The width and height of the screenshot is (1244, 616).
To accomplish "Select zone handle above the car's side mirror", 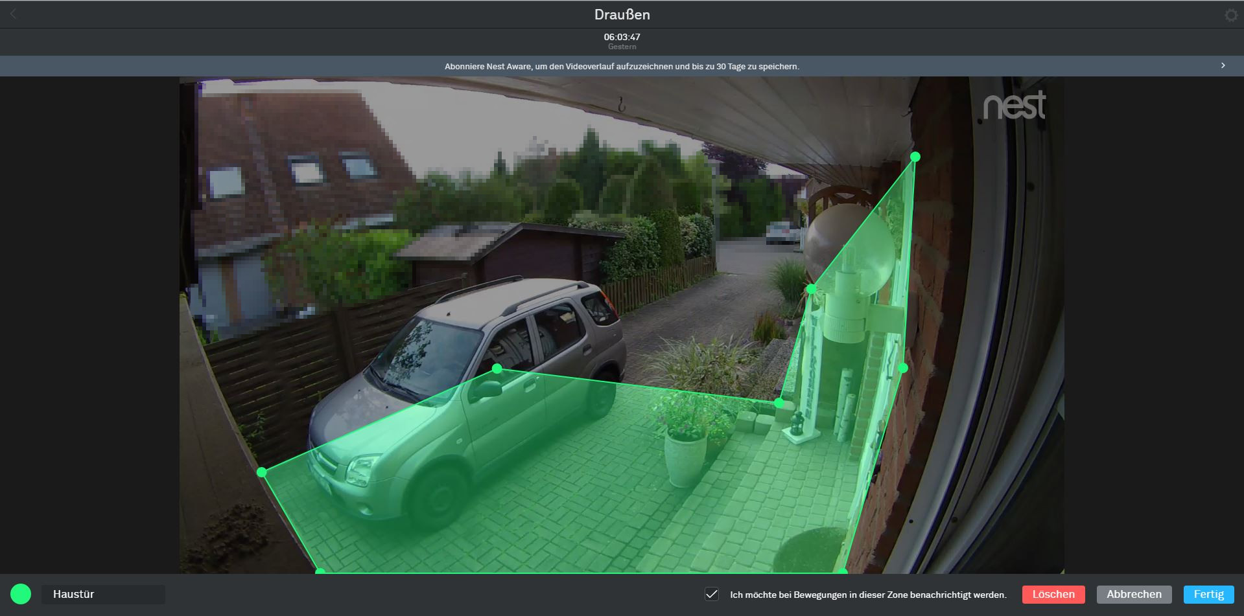I will point(497,369).
